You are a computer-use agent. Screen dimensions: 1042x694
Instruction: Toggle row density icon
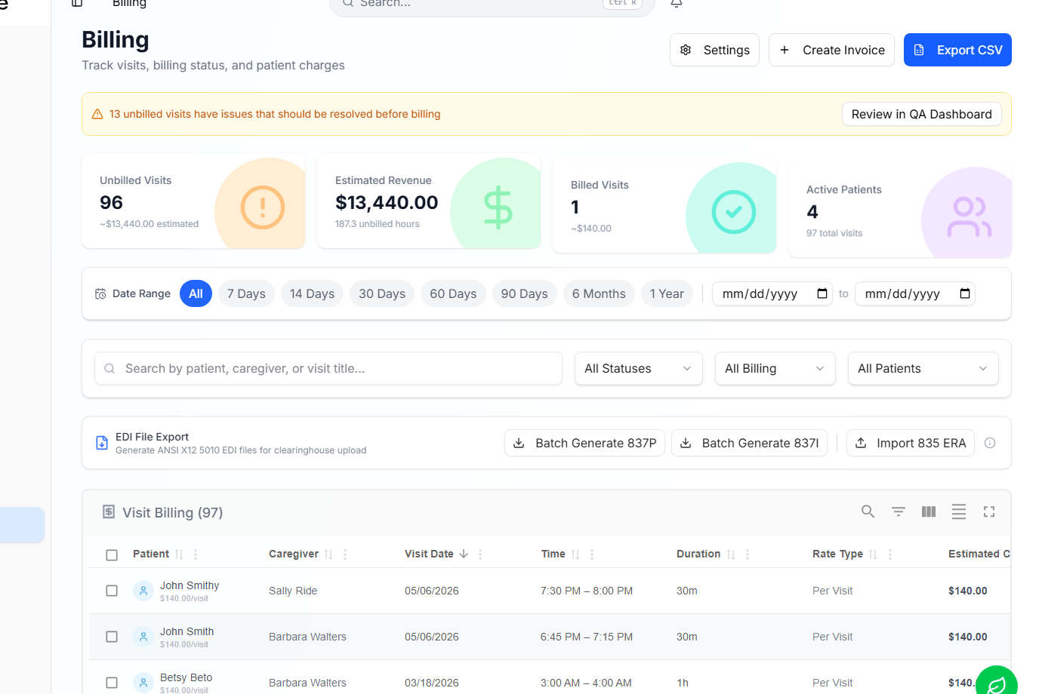coord(959,511)
